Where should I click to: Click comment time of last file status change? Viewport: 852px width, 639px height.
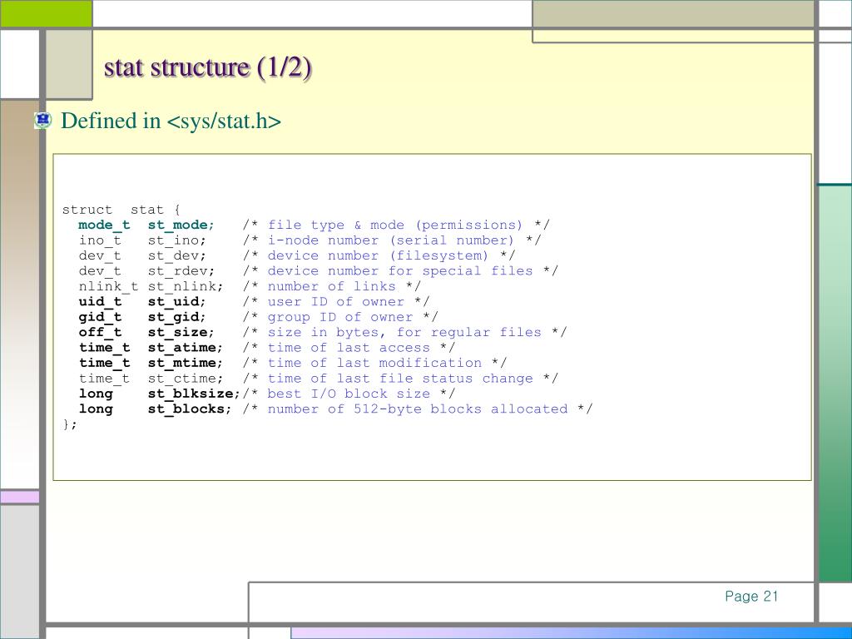tap(400, 379)
